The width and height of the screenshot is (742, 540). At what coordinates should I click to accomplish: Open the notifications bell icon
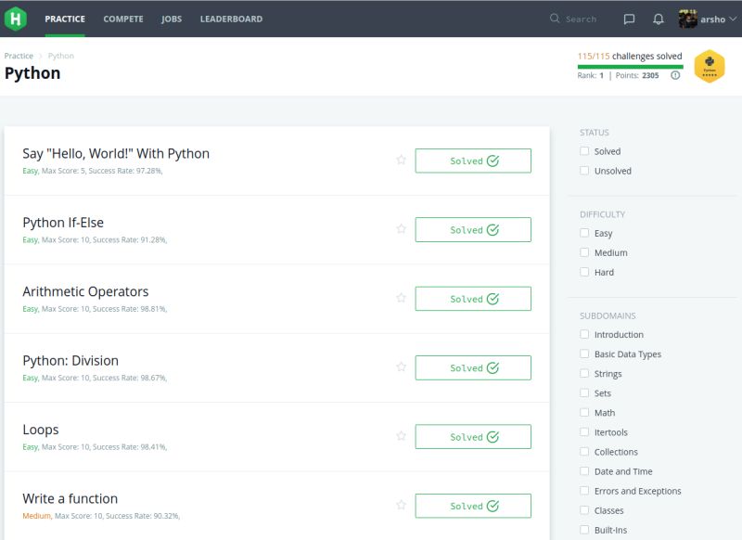pyautogui.click(x=658, y=19)
